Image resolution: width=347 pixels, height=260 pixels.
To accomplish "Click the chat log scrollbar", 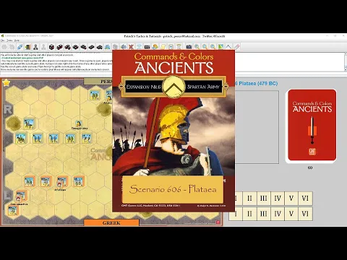I will click(345, 62).
